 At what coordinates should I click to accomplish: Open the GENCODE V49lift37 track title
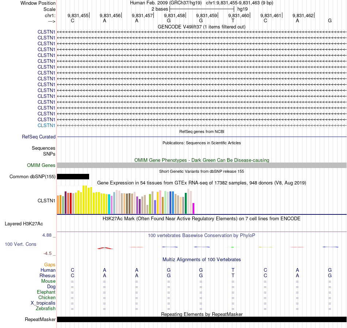point(201,27)
